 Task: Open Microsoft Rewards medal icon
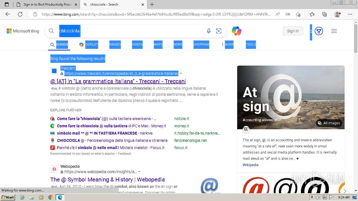tap(319, 31)
